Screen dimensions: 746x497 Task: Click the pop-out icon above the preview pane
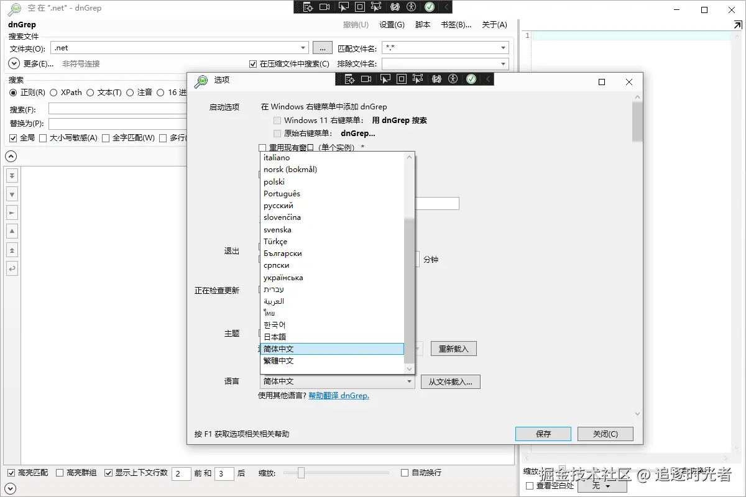tap(737, 24)
